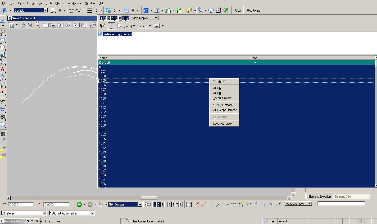The image size is (377, 224).
Task: Click the Riba toolbar button
Action: 238,10
